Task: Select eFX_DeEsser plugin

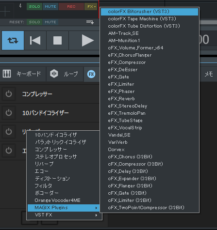Action: point(150,70)
